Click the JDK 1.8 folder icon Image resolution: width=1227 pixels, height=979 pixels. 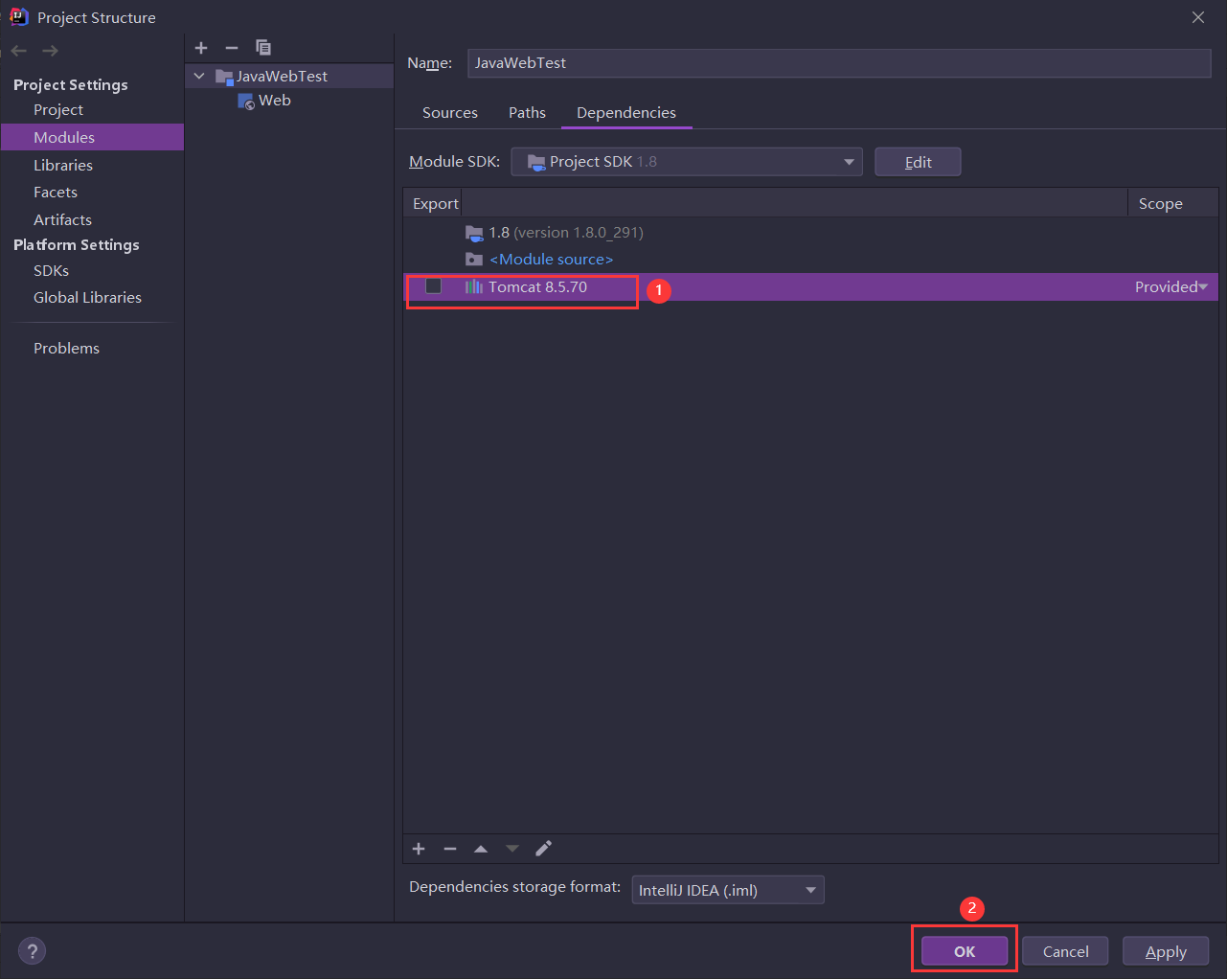474,232
